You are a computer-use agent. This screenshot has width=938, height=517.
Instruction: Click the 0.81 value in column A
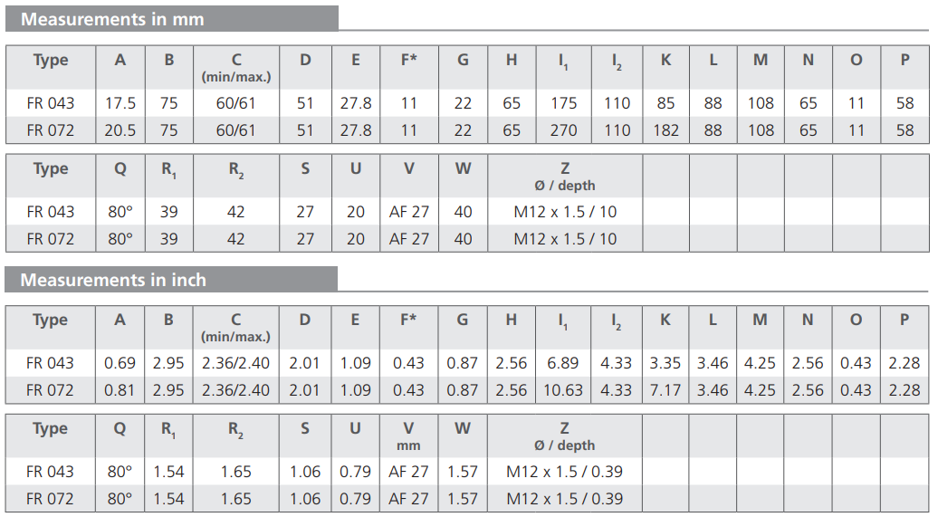[x=120, y=390]
